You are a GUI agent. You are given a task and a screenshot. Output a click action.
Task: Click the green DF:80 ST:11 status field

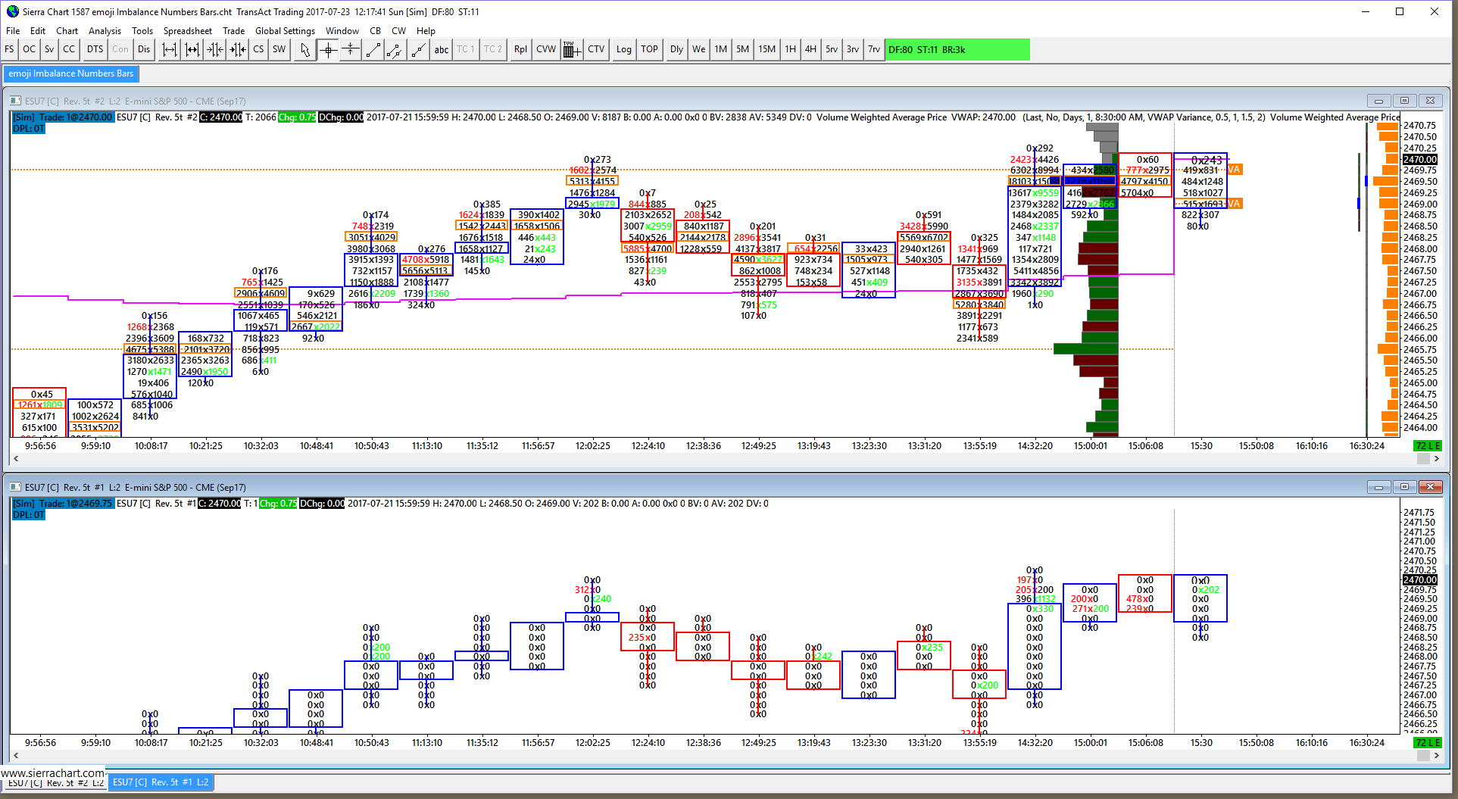click(x=957, y=49)
